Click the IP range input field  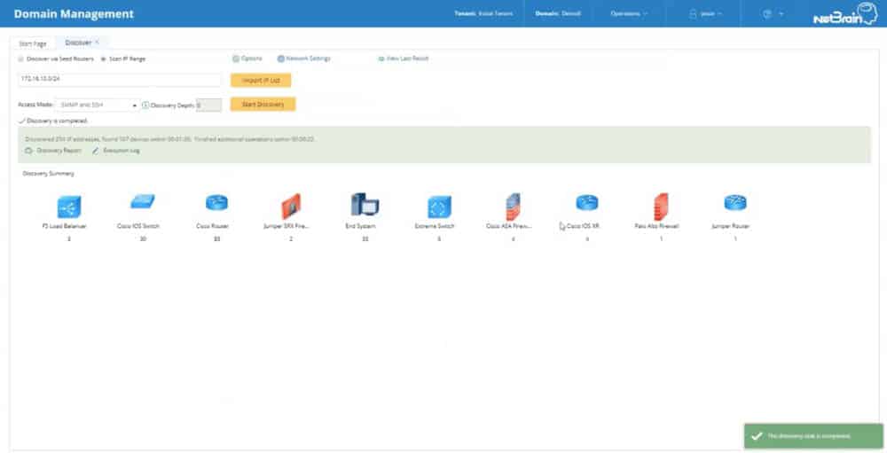pyautogui.click(x=120, y=80)
